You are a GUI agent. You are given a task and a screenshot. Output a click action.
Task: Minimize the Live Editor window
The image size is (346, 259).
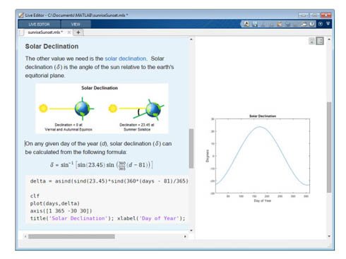304,16
